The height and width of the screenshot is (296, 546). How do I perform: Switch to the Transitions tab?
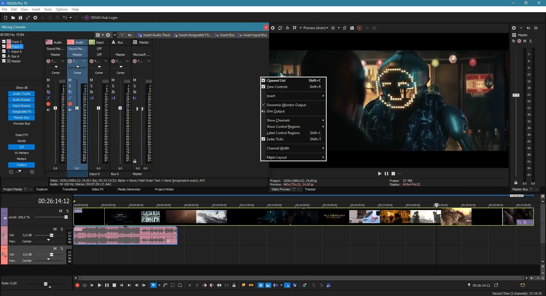click(70, 189)
